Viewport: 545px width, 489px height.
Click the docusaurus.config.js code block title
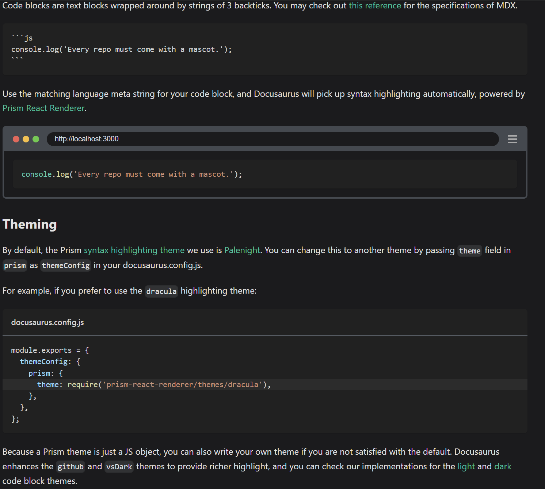[x=47, y=322]
